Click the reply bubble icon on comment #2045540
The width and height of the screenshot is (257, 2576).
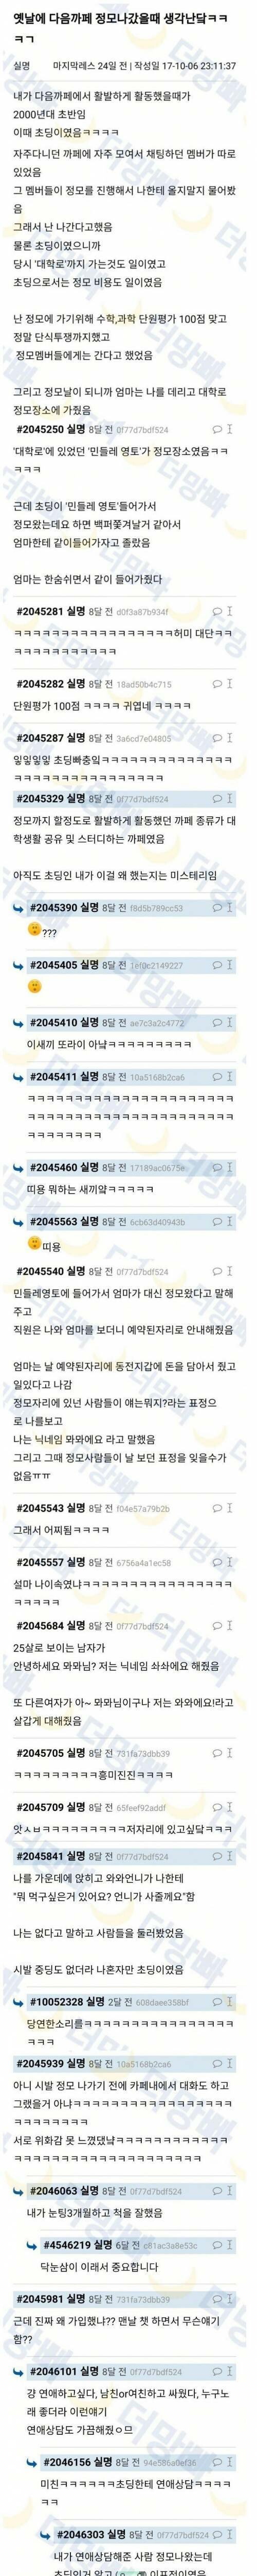pos(216,1272)
